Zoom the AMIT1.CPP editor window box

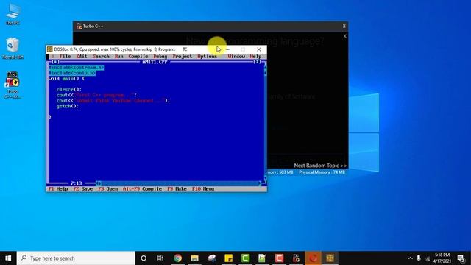tap(258, 62)
